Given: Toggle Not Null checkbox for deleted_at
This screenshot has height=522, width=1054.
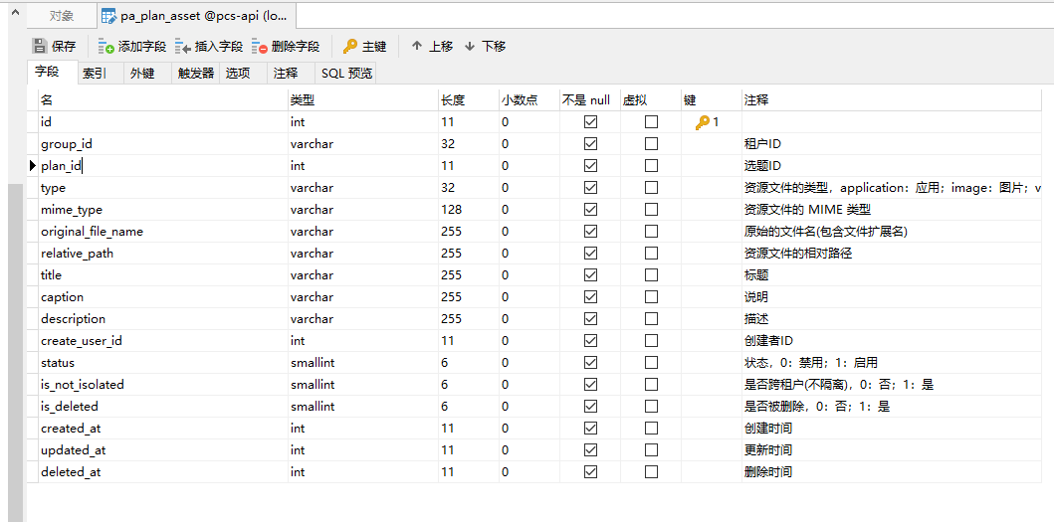Looking at the screenshot, I should 590,472.
